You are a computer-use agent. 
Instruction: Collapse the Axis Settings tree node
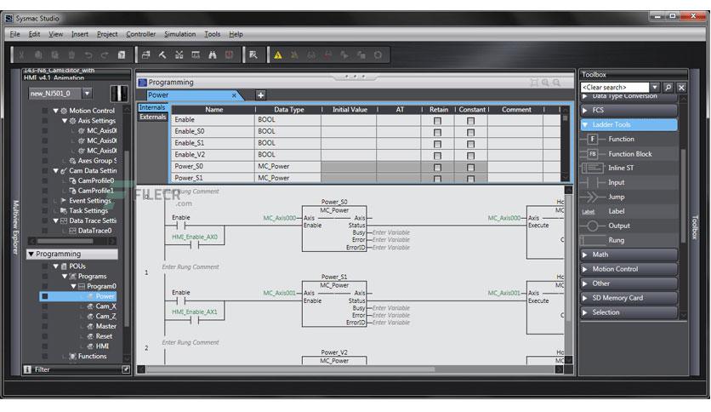(x=65, y=121)
